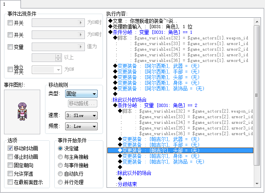Open the variable selector field
This screenshot has width=265, height=193.
pyautogui.click(x=58, y=47)
